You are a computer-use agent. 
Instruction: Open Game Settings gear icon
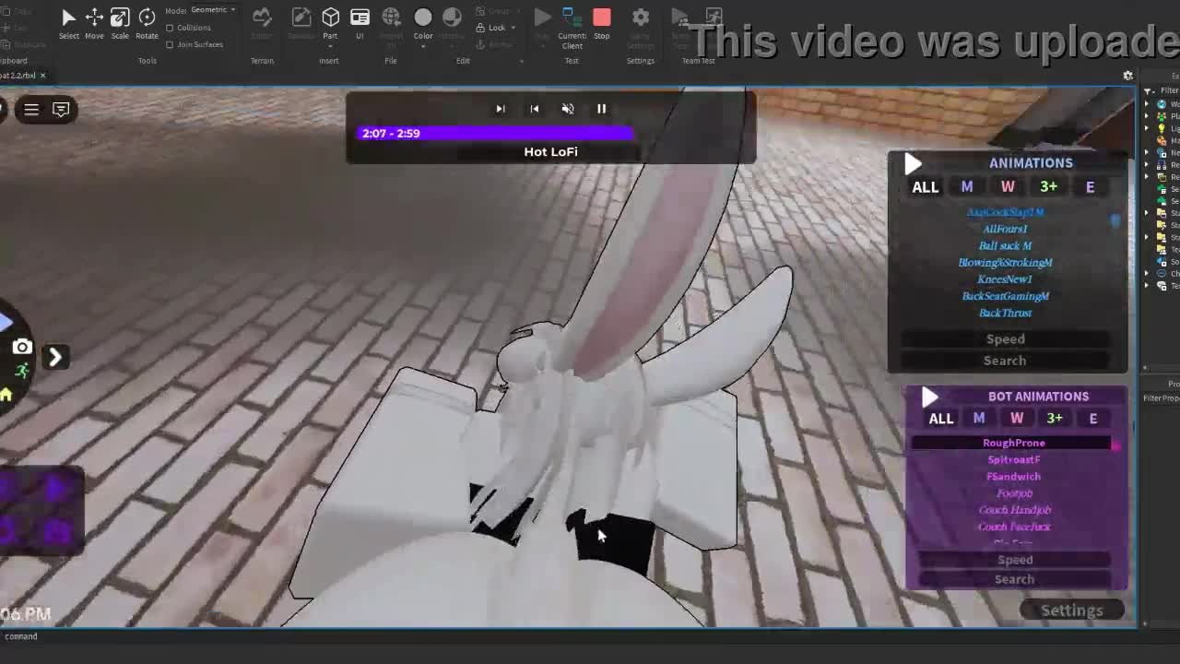click(641, 18)
